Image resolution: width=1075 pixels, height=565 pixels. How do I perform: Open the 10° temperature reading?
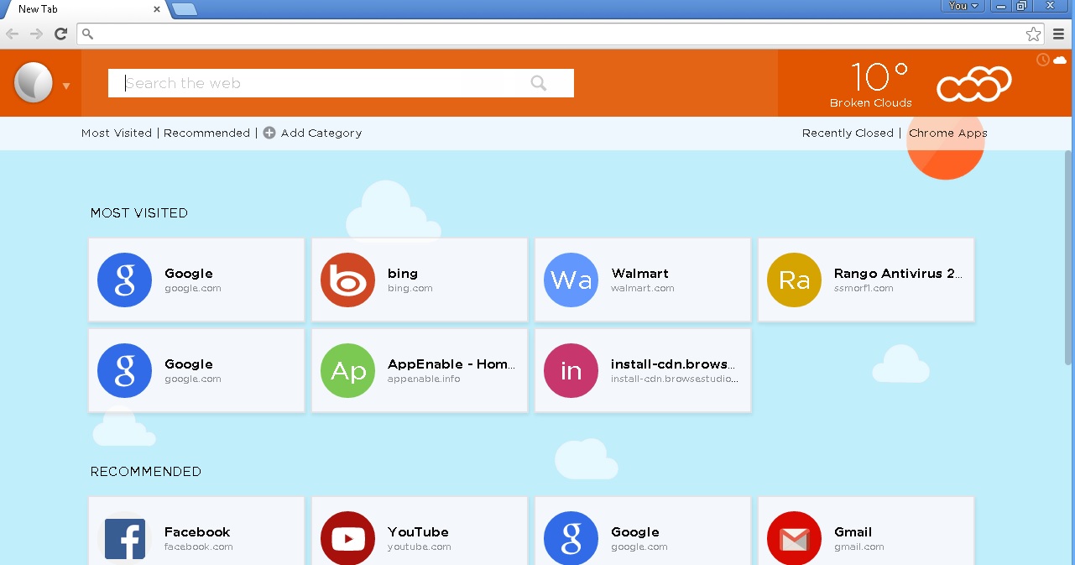coord(879,77)
